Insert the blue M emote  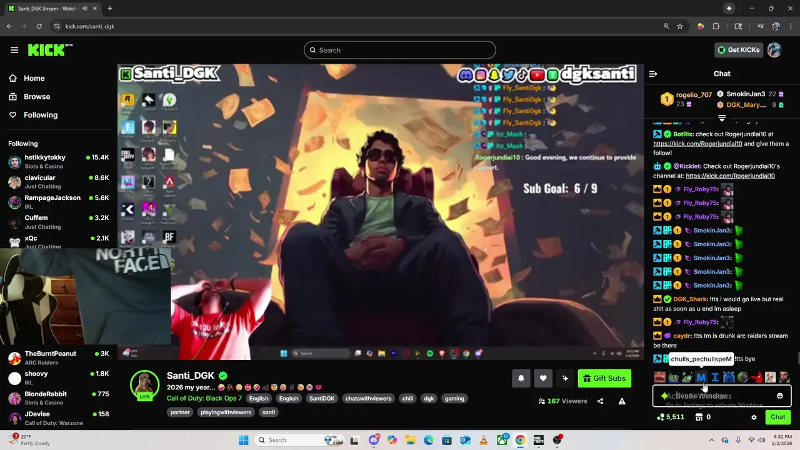[701, 377]
